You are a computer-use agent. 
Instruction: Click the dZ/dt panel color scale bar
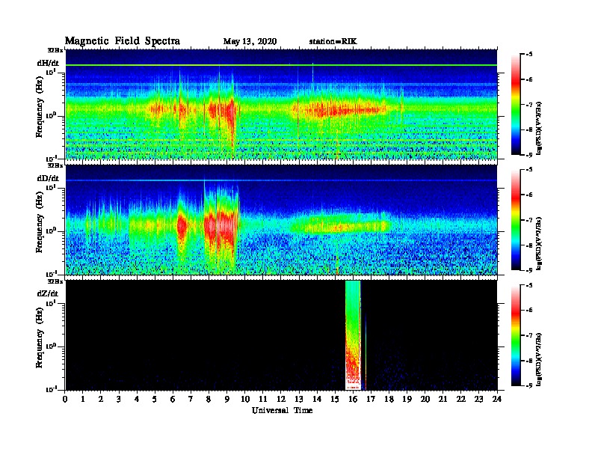[x=515, y=335]
